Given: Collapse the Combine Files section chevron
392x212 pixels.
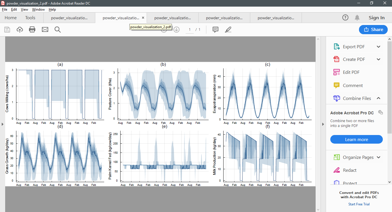Looking at the screenshot, I should [x=379, y=98].
